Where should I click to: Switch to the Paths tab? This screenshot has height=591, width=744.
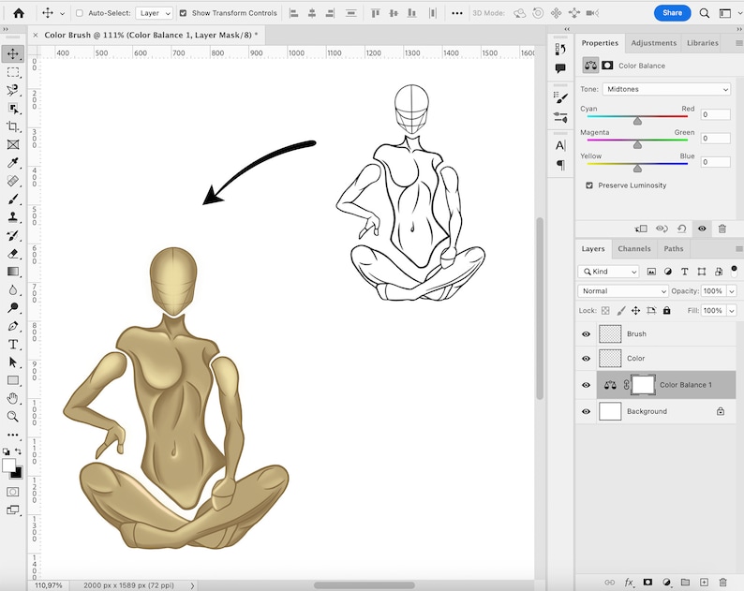pos(674,249)
